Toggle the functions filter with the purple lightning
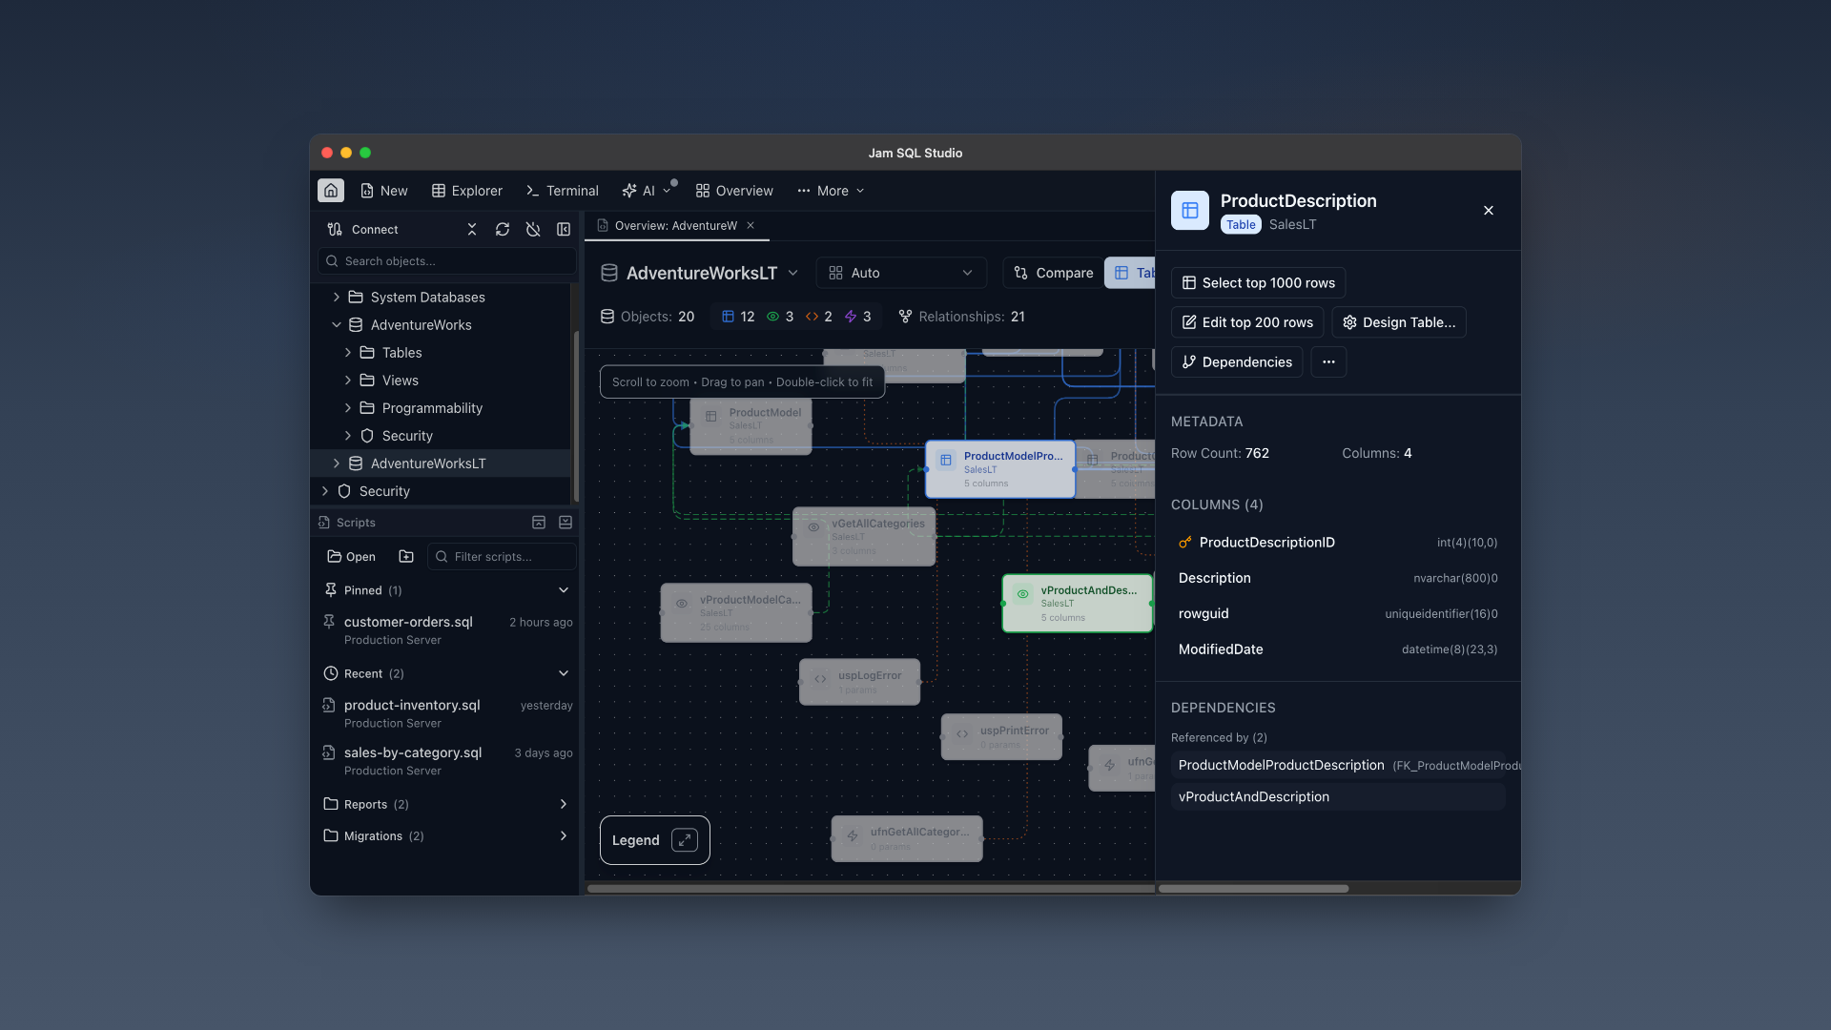 [851, 317]
